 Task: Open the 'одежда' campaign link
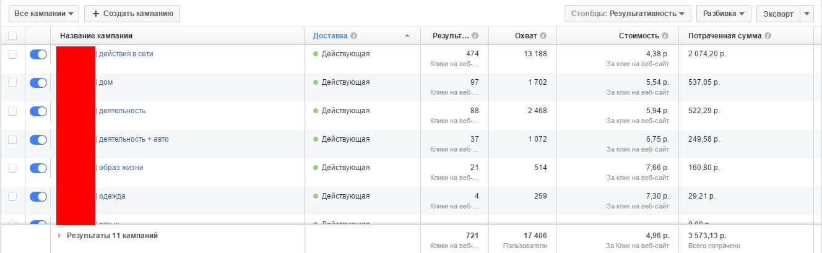point(112,196)
